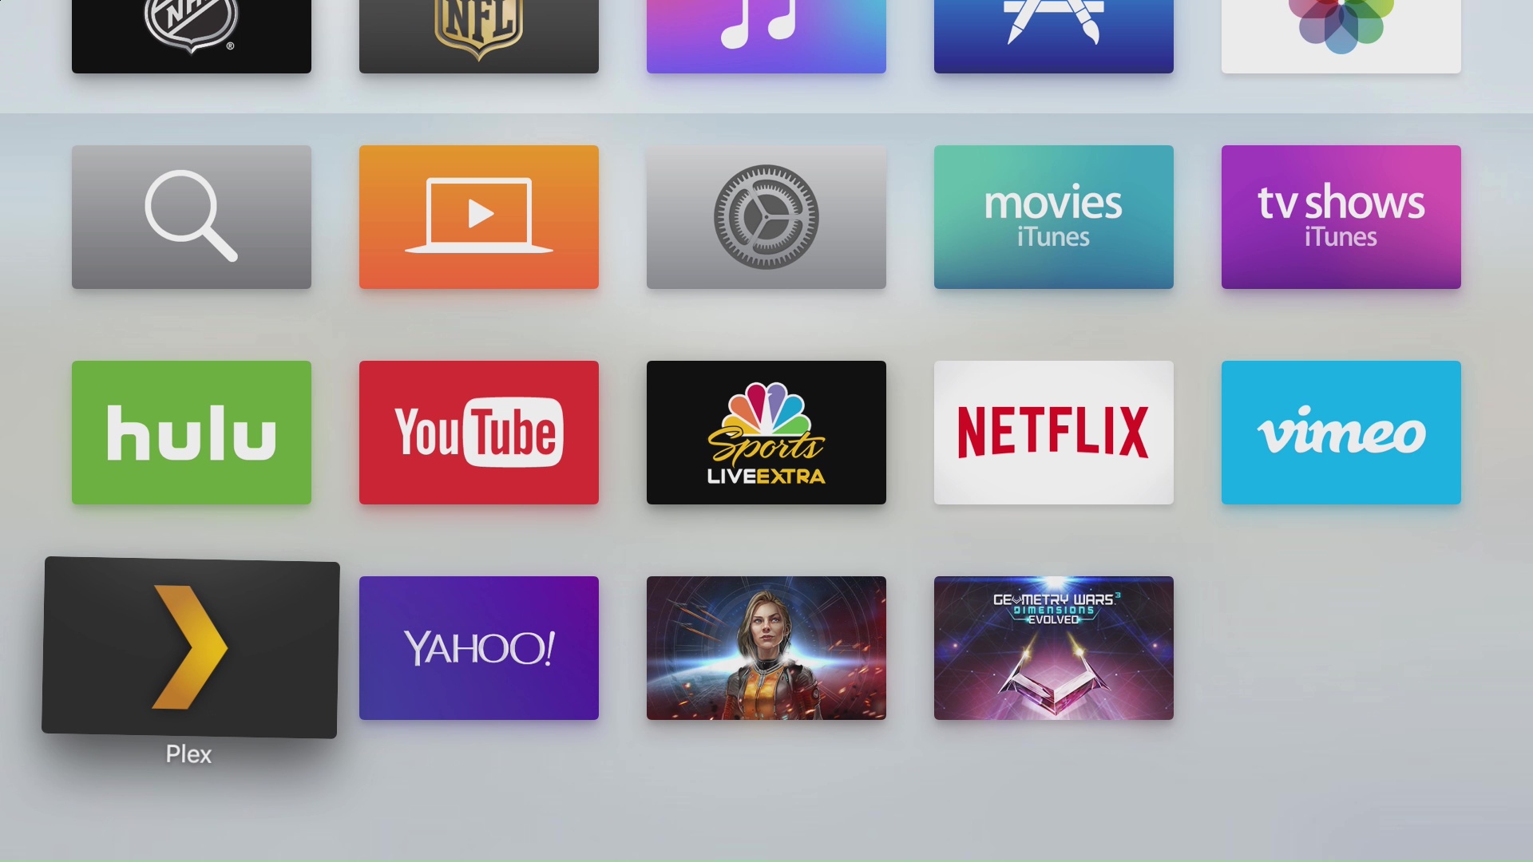
Task: Open the Netflix app
Action: click(1054, 433)
